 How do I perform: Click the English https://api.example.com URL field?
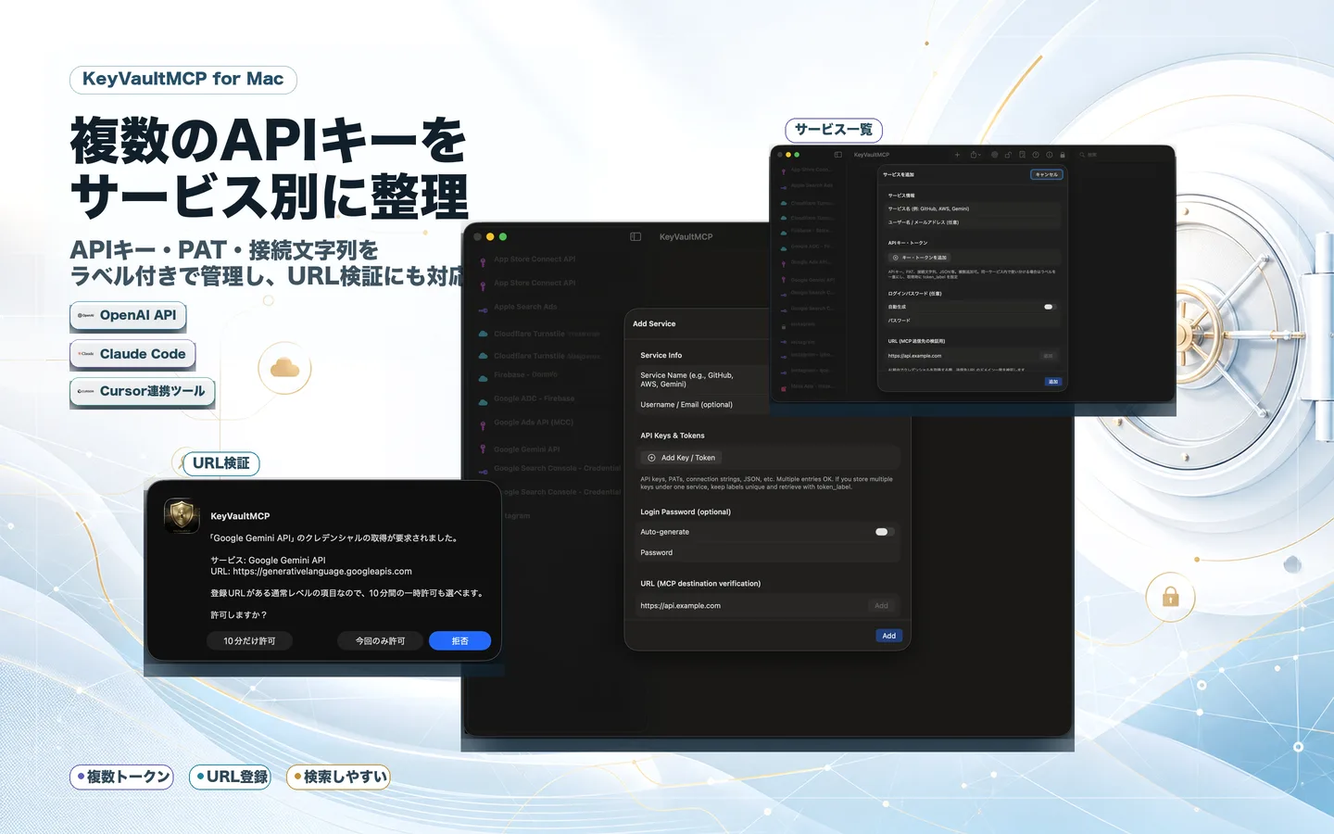(750, 606)
